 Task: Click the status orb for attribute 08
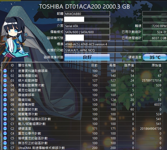(5, 100)
